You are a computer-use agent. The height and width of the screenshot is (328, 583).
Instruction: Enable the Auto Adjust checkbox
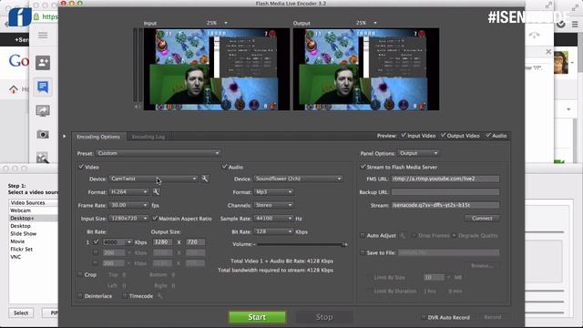click(x=363, y=235)
